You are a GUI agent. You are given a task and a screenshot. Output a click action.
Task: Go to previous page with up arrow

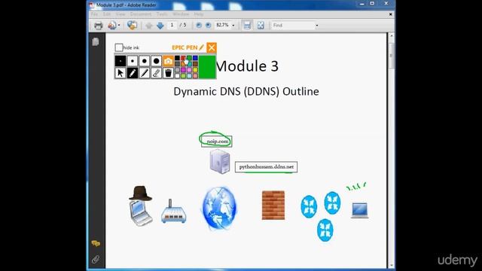[x=149, y=26]
